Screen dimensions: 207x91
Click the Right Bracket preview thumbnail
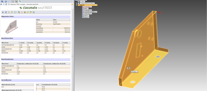click(12, 27)
